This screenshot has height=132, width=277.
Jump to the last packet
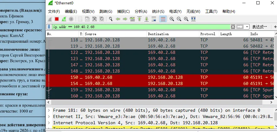pyautogui.click(x=146, y=19)
